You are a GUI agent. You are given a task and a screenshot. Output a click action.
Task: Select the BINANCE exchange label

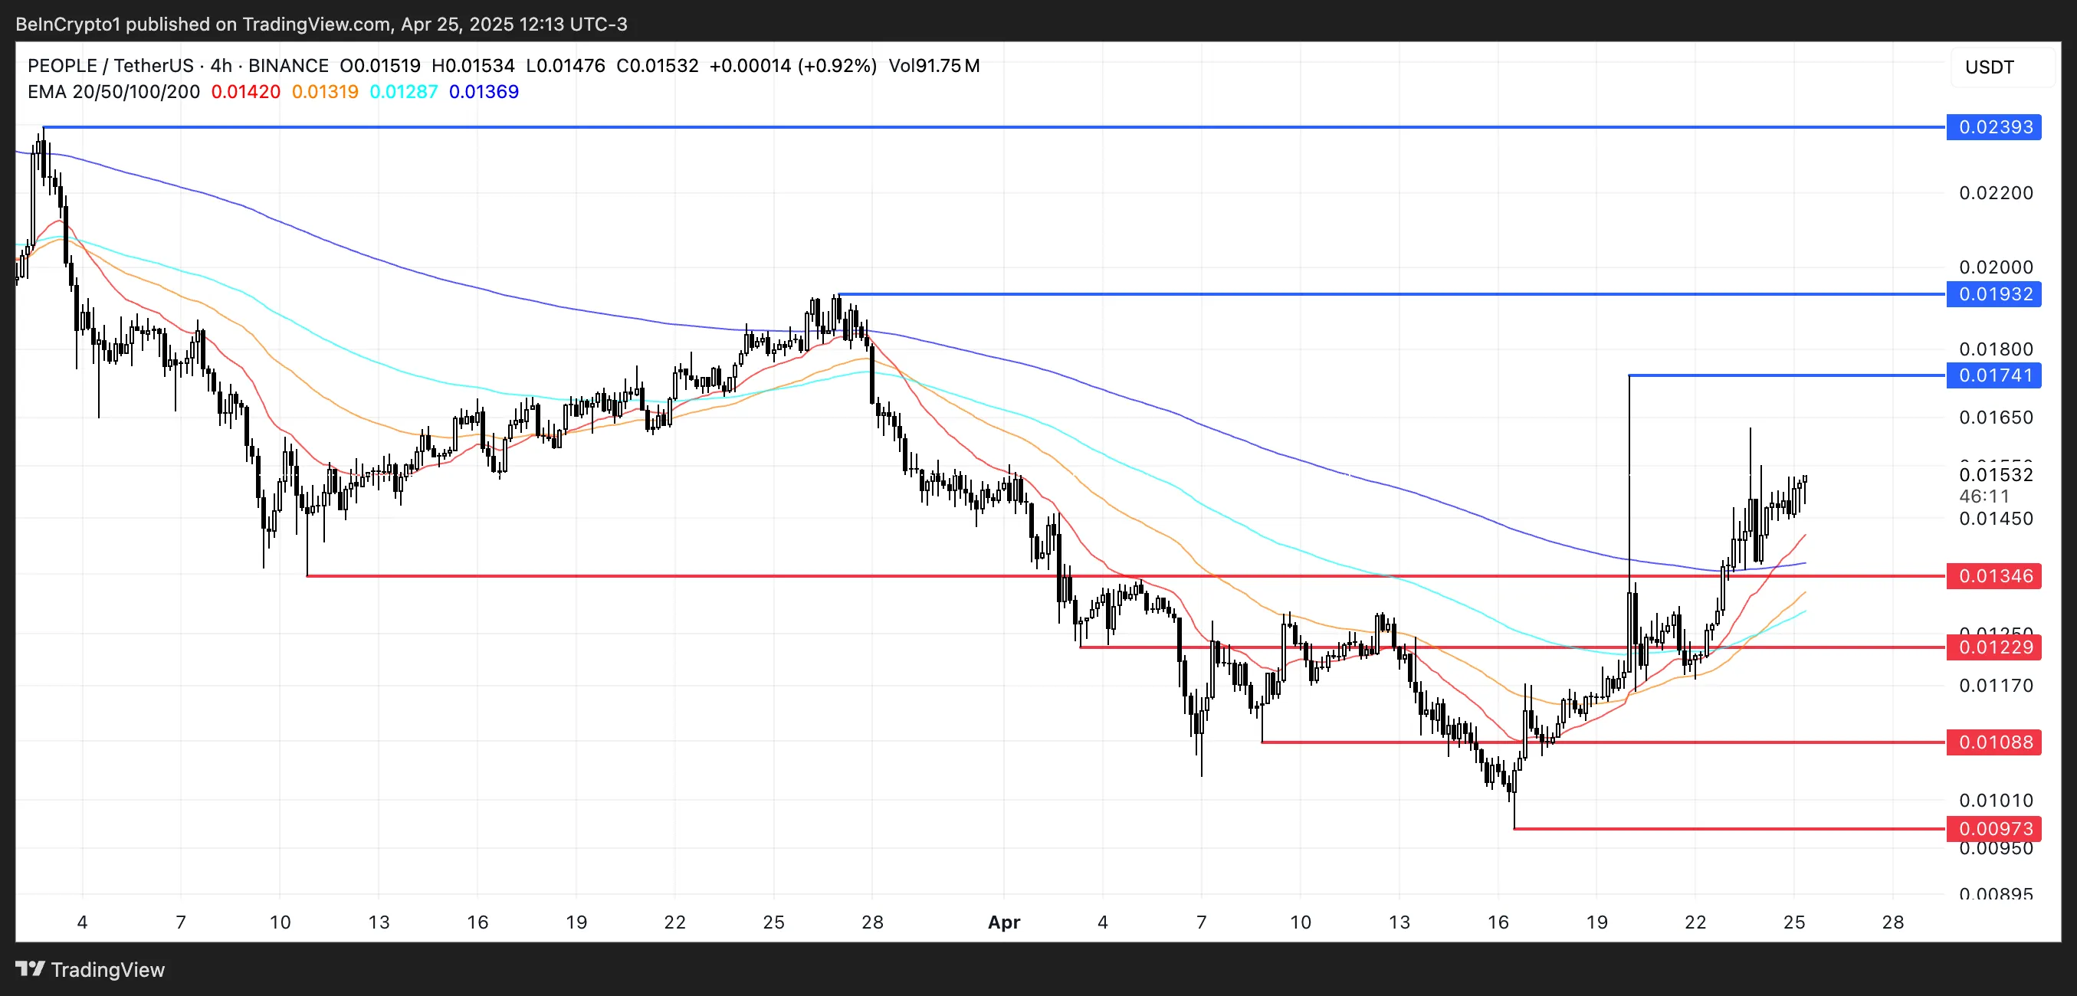[x=288, y=65]
